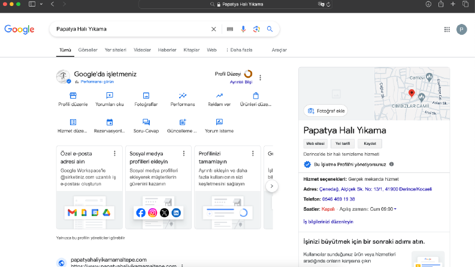The width and height of the screenshot is (475, 267).
Task: Show Safari downloads
Action: point(428,4)
